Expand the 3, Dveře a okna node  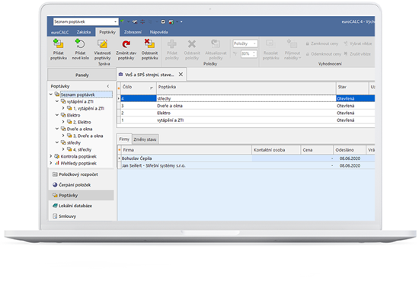click(x=63, y=136)
